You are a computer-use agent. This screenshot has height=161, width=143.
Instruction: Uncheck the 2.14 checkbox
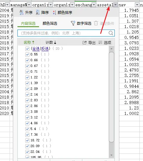click(x=27, y=95)
